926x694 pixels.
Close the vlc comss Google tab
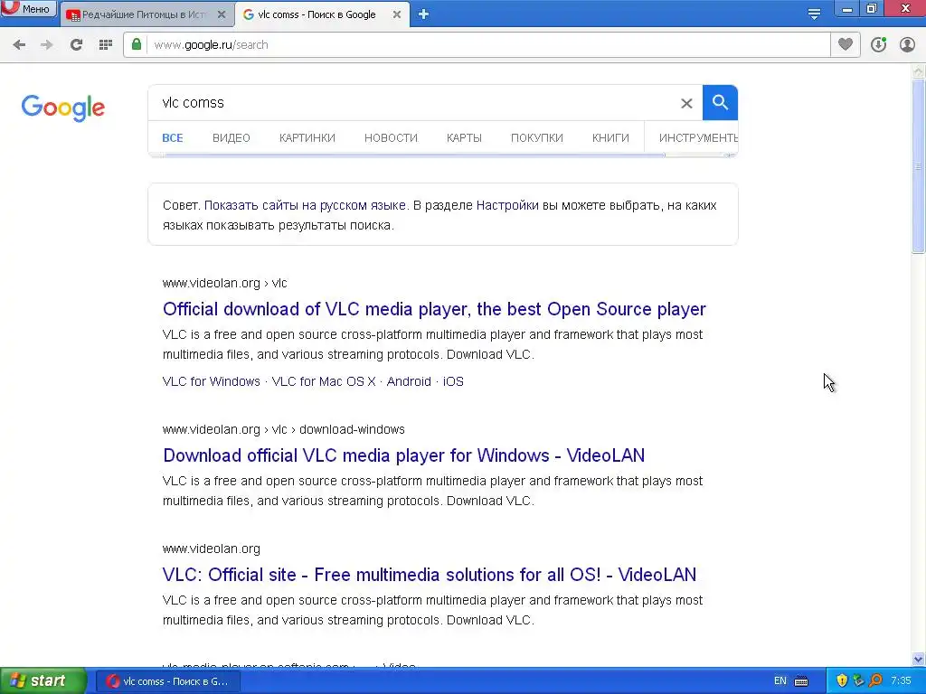(397, 14)
